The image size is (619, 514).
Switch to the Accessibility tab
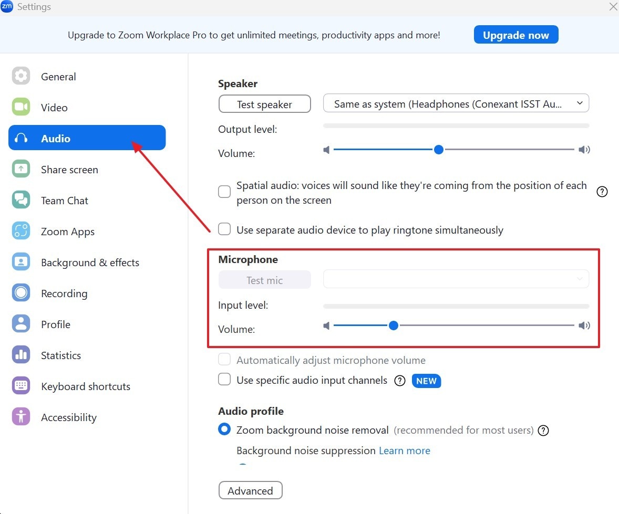tap(69, 417)
